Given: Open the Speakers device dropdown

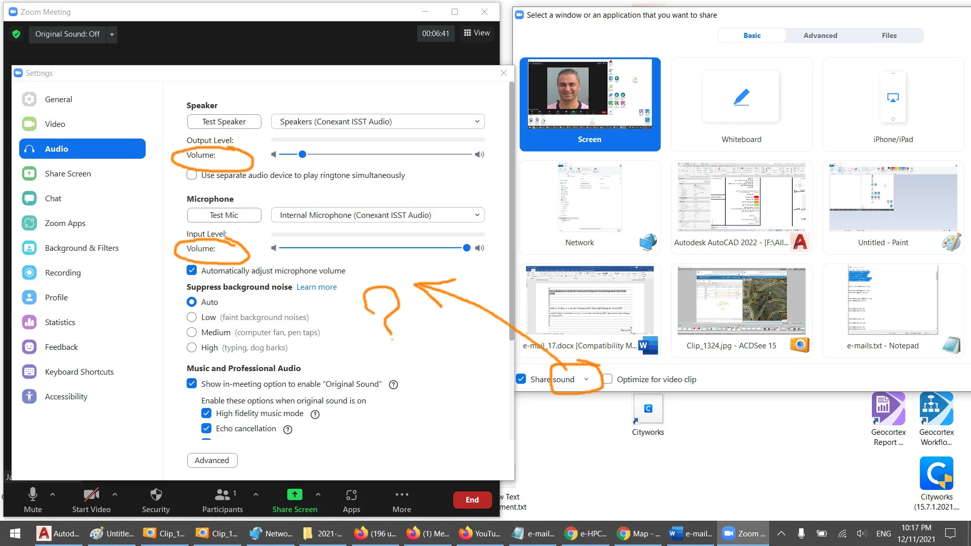Looking at the screenshot, I should 377,121.
